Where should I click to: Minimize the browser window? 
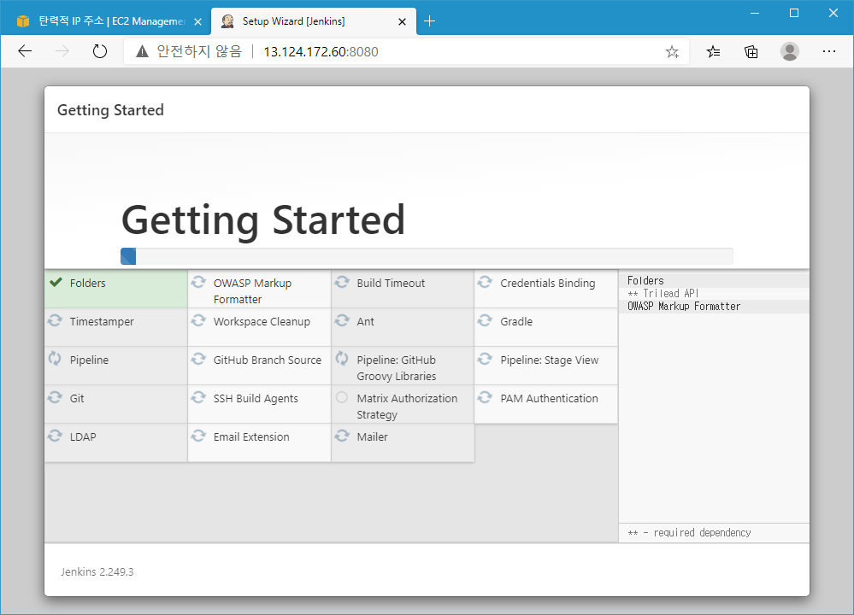point(755,13)
